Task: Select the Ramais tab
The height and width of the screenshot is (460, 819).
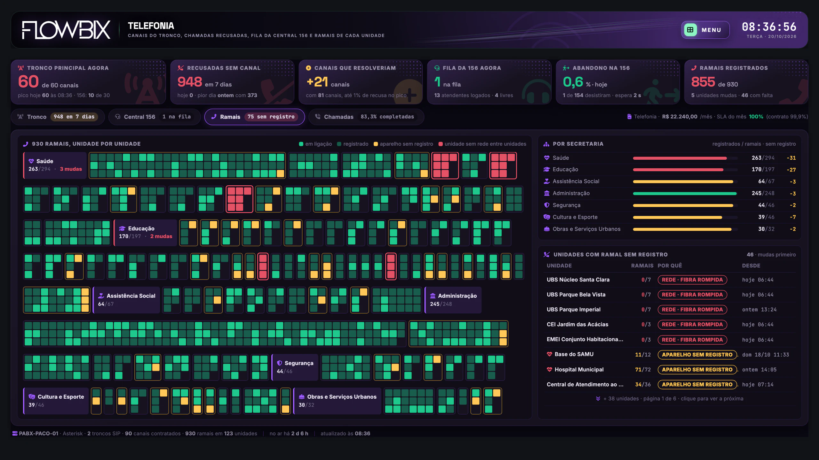Action: [x=255, y=117]
